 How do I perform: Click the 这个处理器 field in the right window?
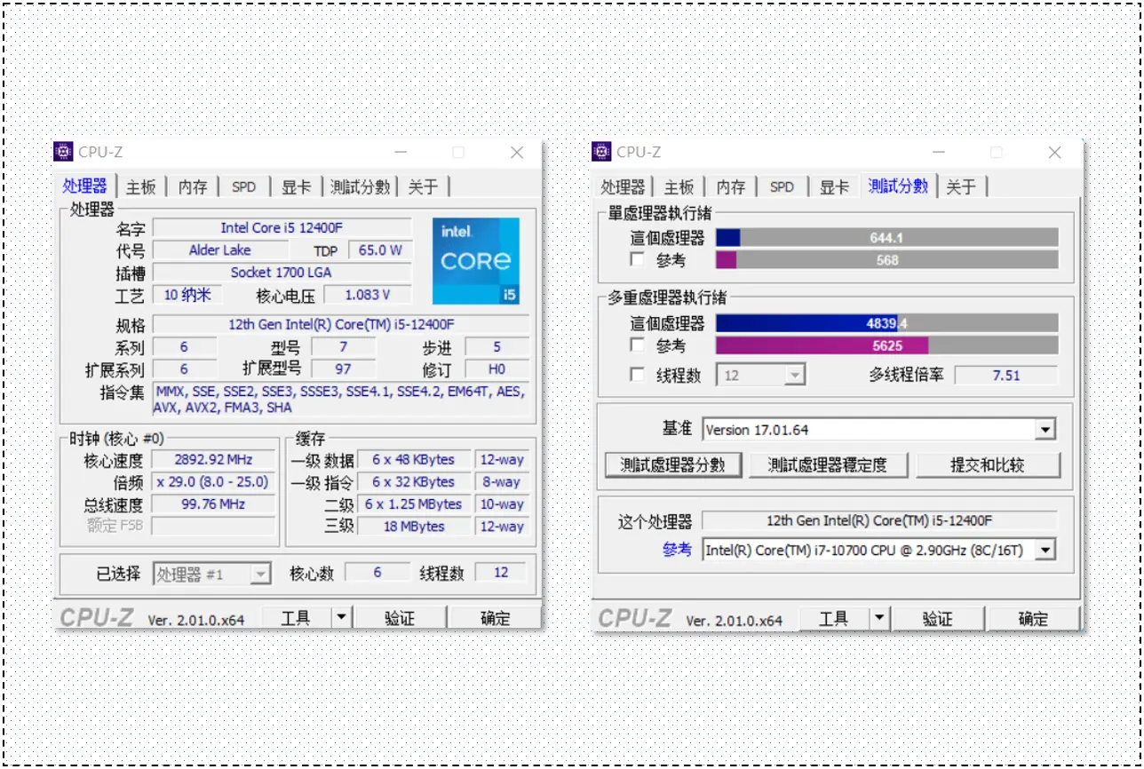coord(880,521)
